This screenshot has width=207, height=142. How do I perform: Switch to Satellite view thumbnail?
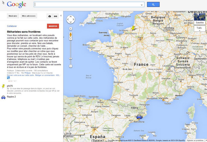pyautogui.click(x=200, y=19)
